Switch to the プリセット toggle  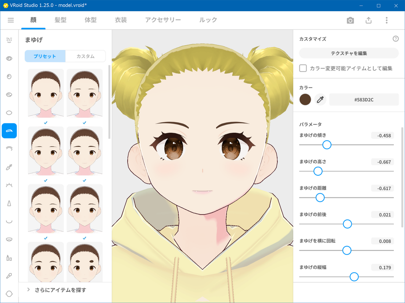(45, 56)
